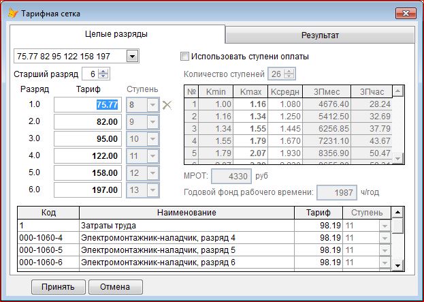The height and width of the screenshot is (302, 424).
Task: Expand Ступень dropdown showing 13
Action: [152, 190]
